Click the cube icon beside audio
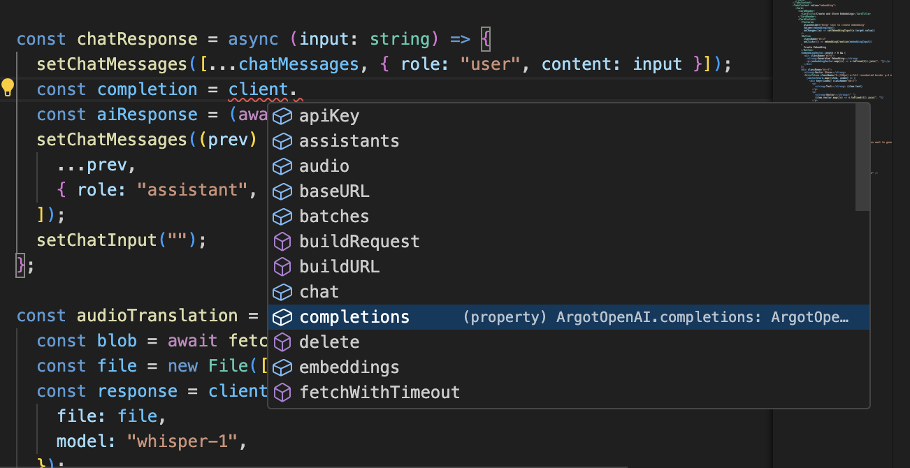The width and height of the screenshot is (910, 468). (282, 166)
